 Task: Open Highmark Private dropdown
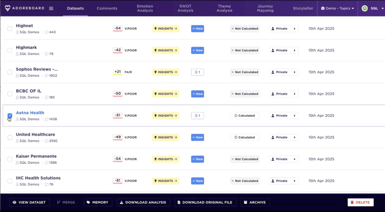[284, 50]
